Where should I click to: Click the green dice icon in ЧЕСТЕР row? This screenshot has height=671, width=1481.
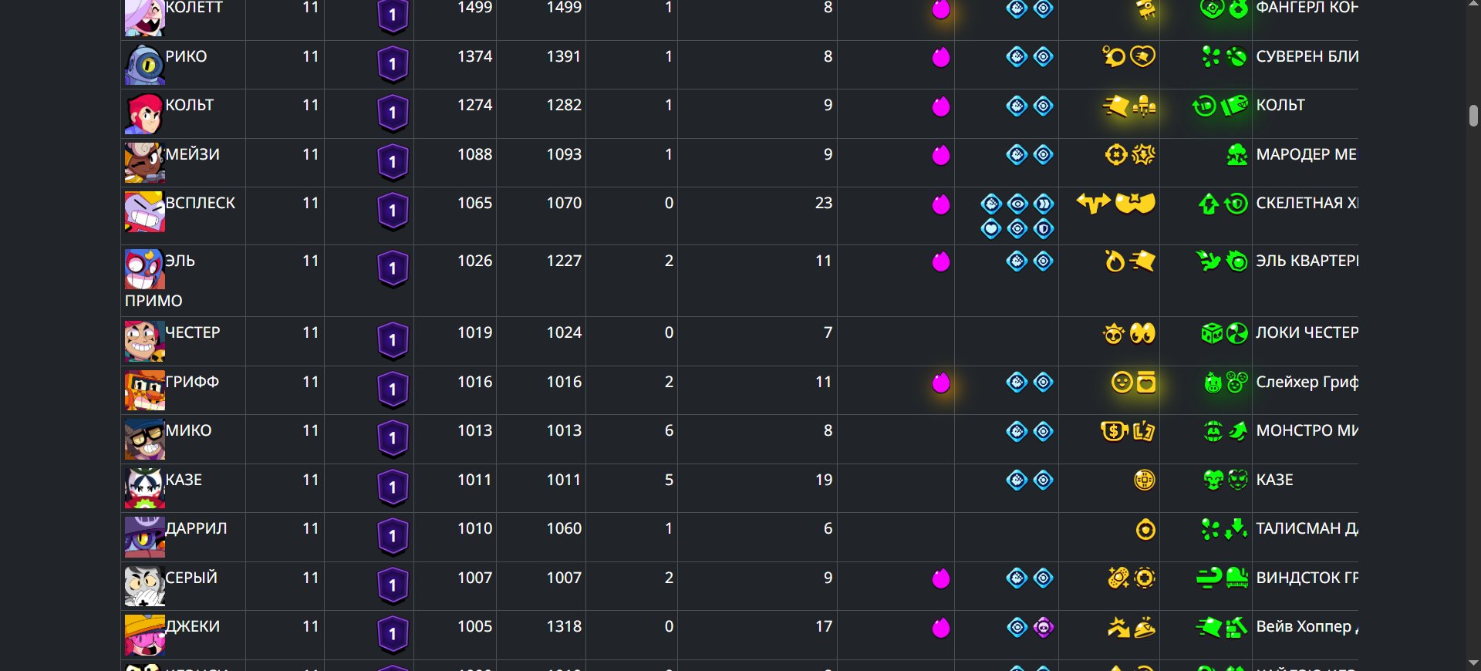(1212, 333)
